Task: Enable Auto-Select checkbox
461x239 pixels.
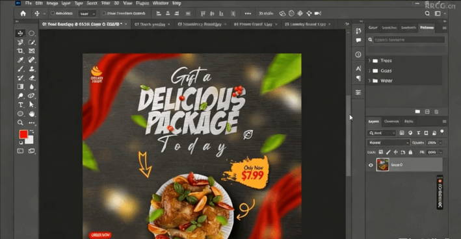Action: point(53,13)
